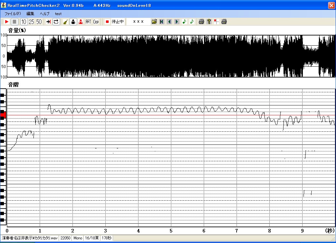Click the first printer icon
336x243 pixels.
[x=201, y=22]
